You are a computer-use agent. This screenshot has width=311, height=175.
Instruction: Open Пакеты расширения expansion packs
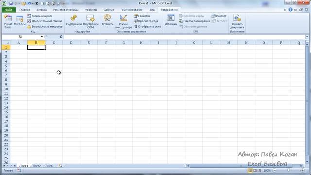[194, 21]
